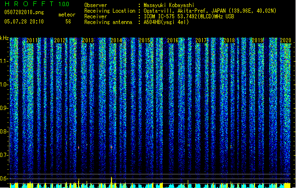Click the Receiver label
Image resolution: width=296 pixels, height=188 pixels.
pos(96,16)
